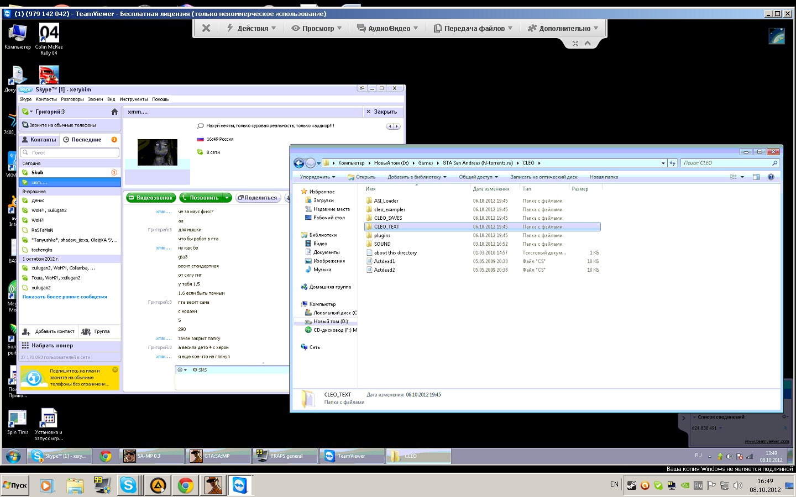The height and width of the screenshot is (497, 796).
Task: Click Группа button in Skype
Action: coord(96,331)
